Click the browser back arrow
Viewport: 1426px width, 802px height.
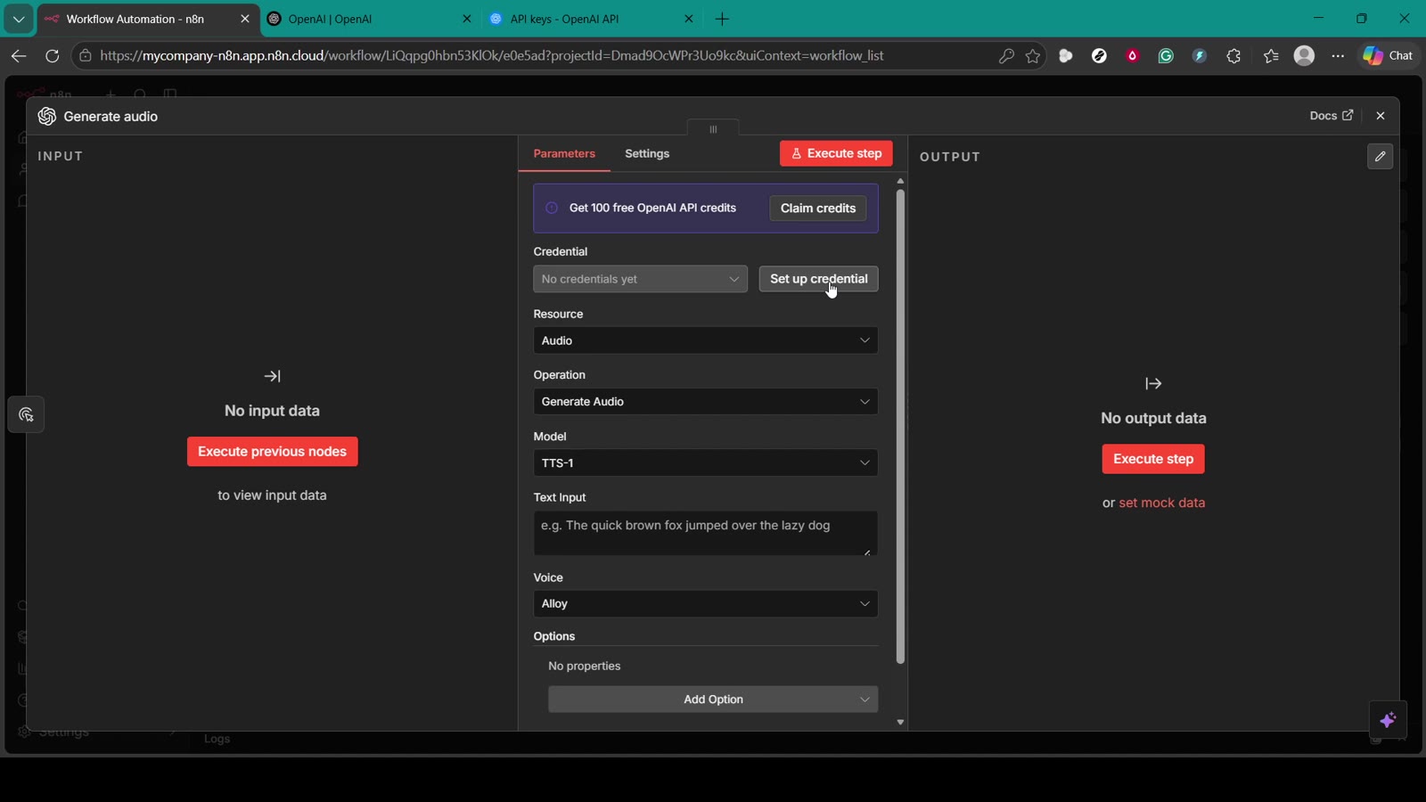[19, 55]
